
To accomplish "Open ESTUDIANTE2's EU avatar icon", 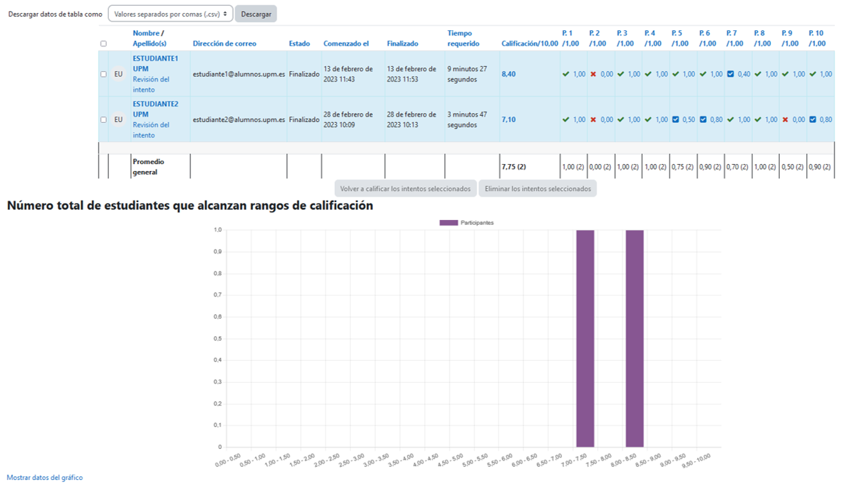I will coord(118,119).
